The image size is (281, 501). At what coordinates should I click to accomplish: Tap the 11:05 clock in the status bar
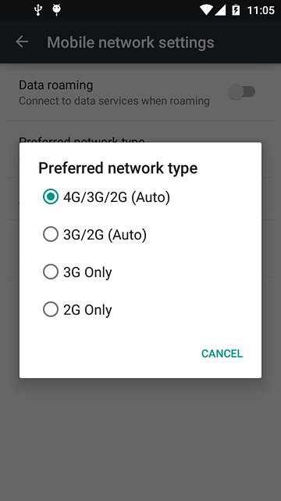261,10
